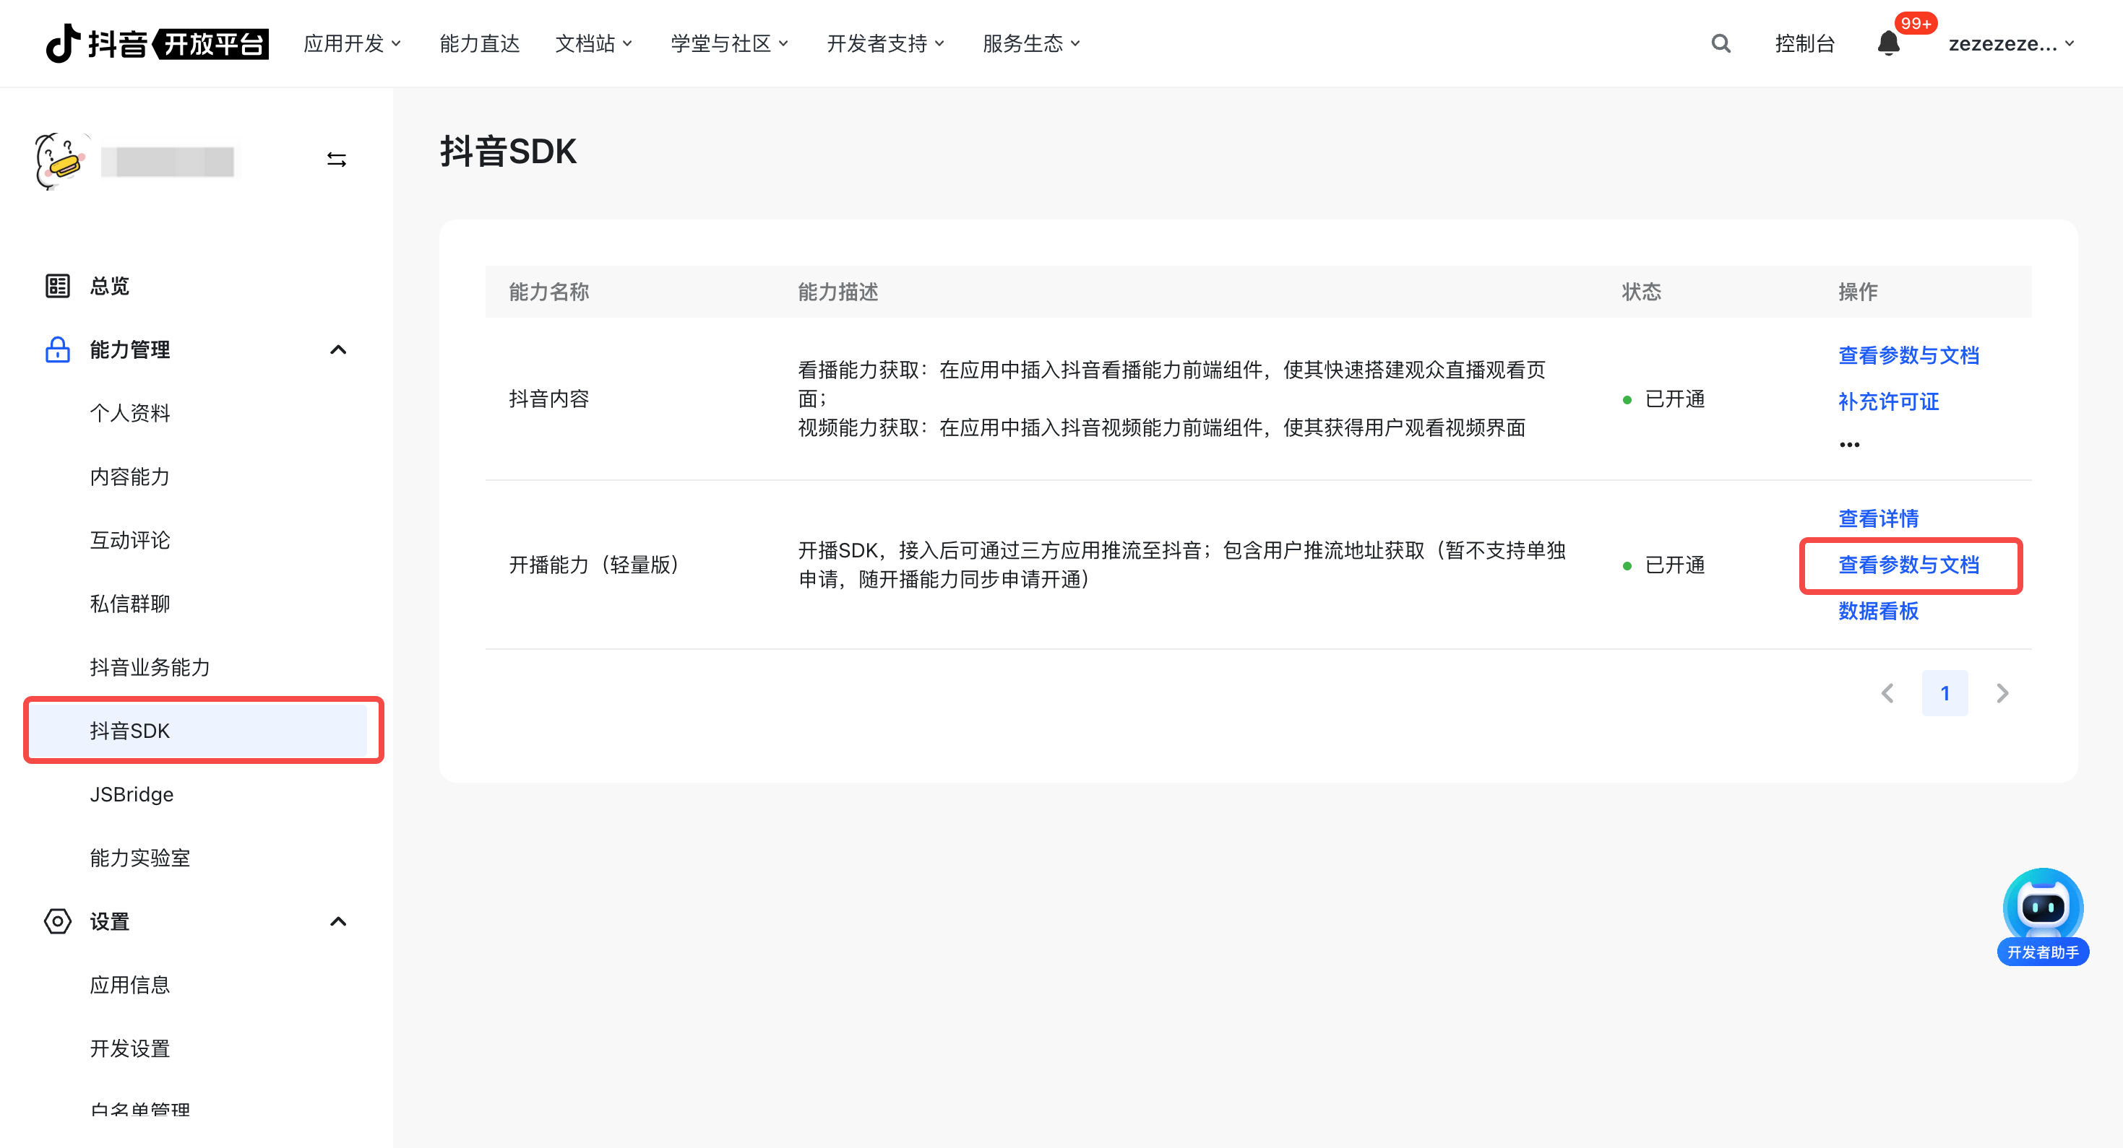Expand the 应用开发 dropdown menu
This screenshot has width=2123, height=1148.
(x=352, y=43)
